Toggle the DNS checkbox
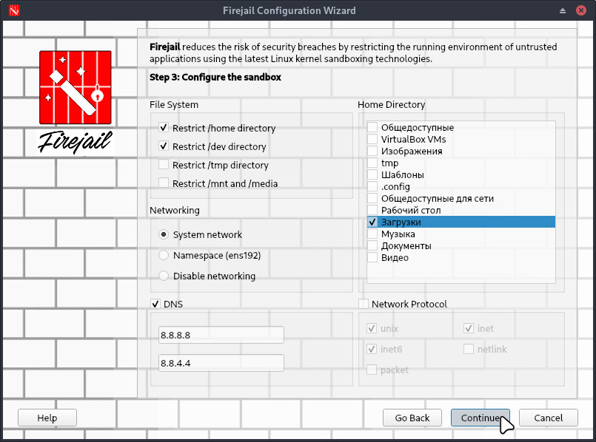Screen dimensions: 596x442 155,304
